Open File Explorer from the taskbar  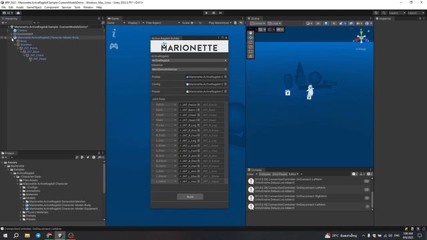pos(27,235)
